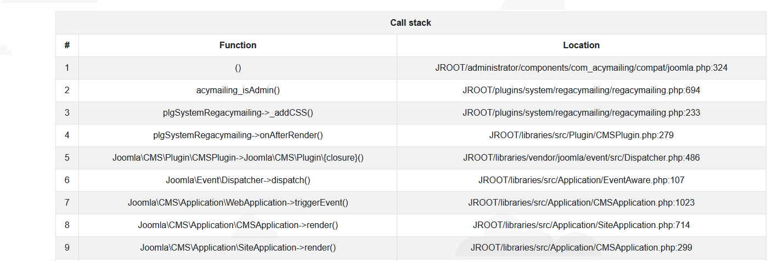Viewport: 784px width, 261px height.
Task: Click the regacymailing.php:694 location text
Action: point(581,90)
